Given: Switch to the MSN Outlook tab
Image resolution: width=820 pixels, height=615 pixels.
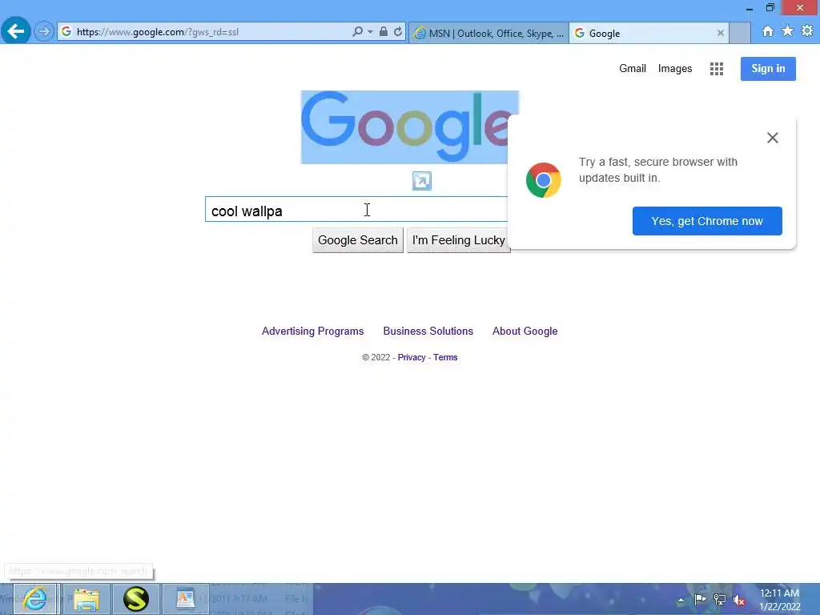Looking at the screenshot, I should [488, 33].
